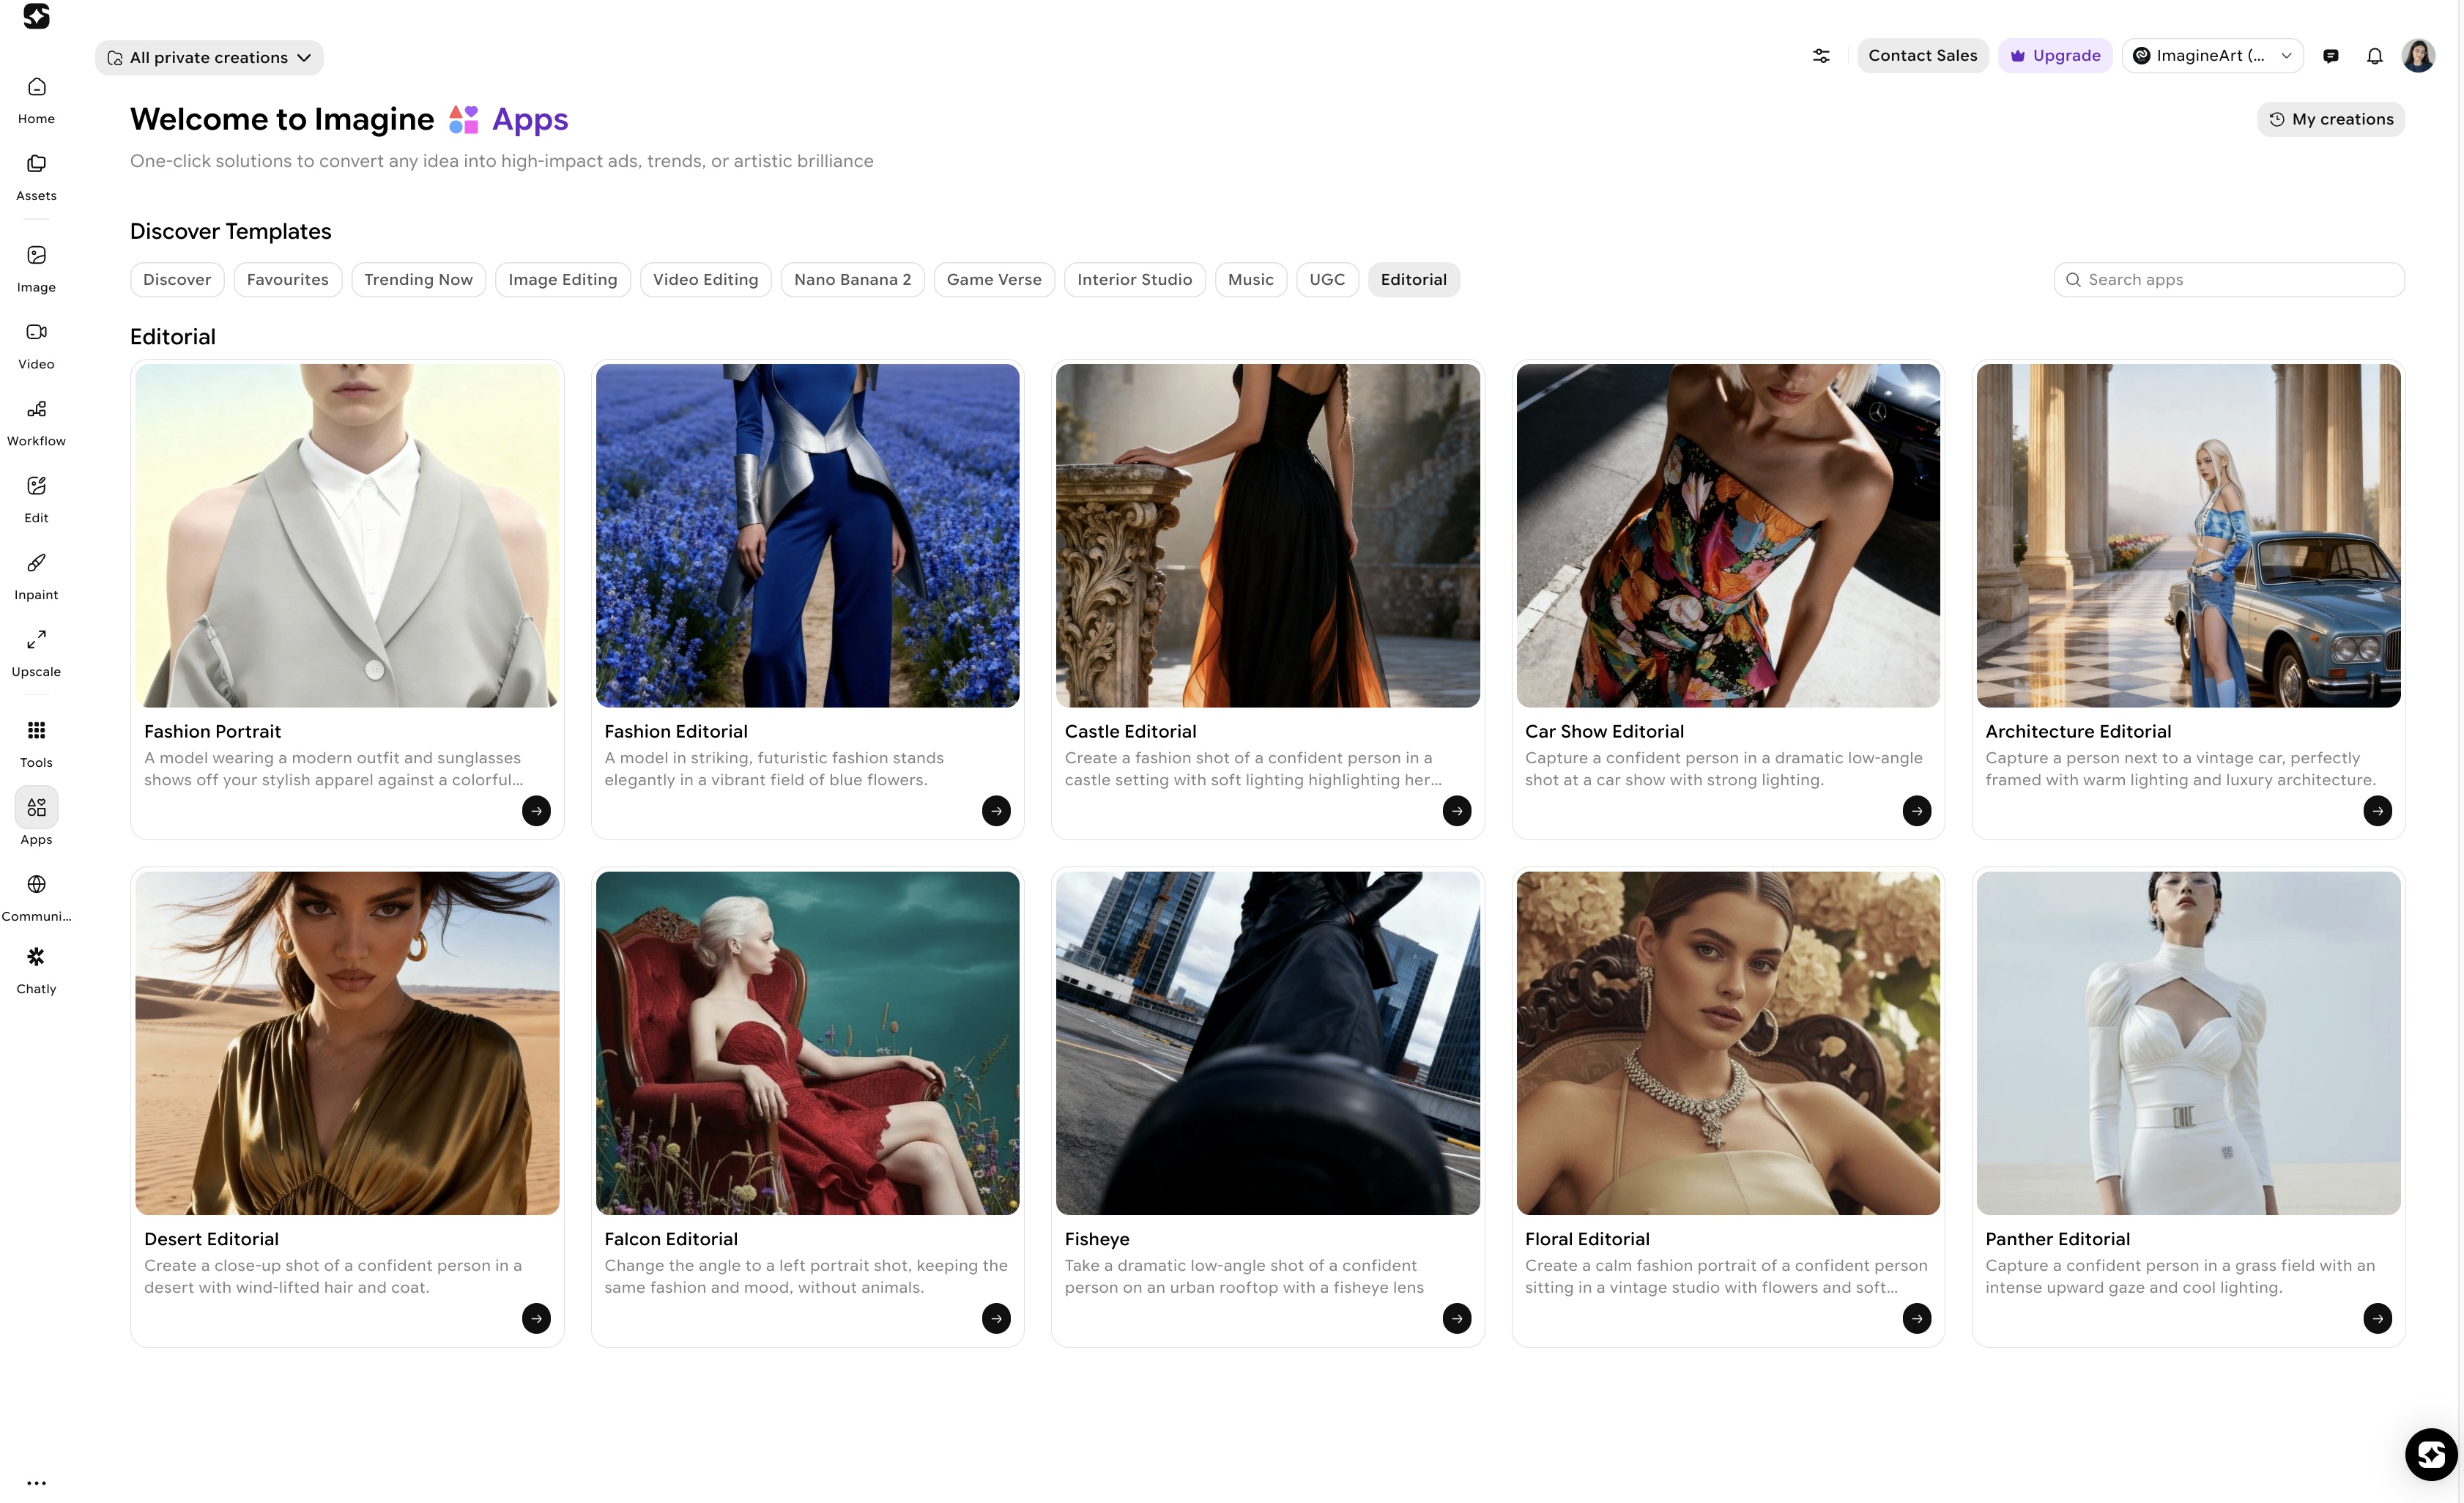This screenshot has width=2464, height=1503.
Task: Open the chat messages icon in header
Action: click(x=2330, y=56)
